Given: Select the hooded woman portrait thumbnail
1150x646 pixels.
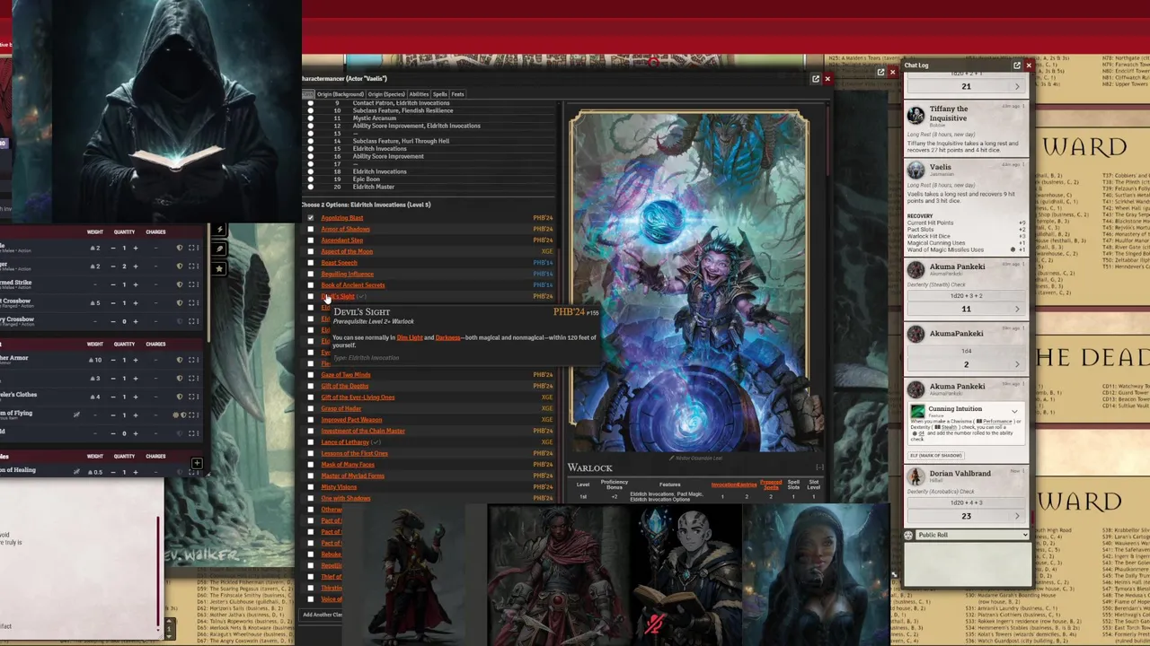Looking at the screenshot, I should [x=816, y=574].
